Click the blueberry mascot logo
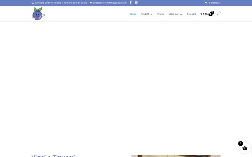Viewport: 252px width, 157px height. [38, 14]
